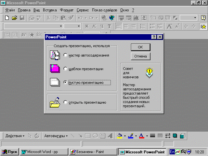Click the center alignment icon

[126, 26]
